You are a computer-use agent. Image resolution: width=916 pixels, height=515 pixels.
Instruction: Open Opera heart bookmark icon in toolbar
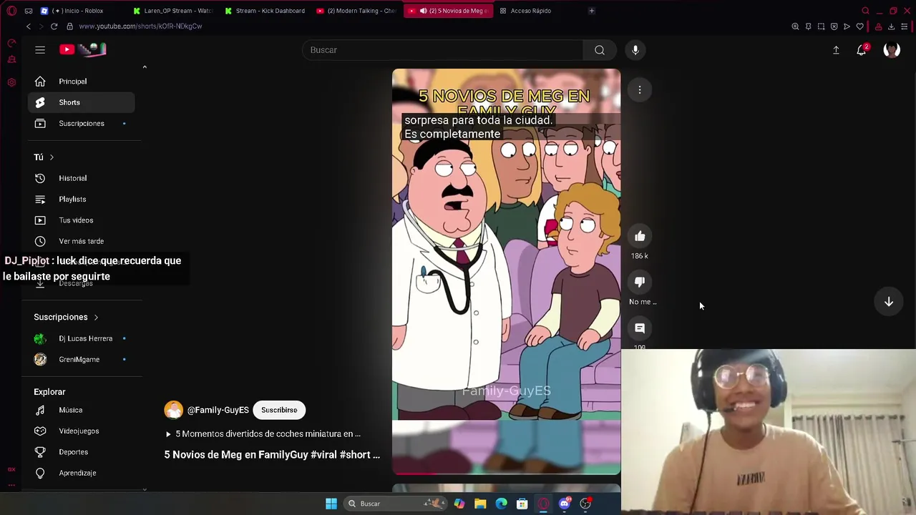[x=859, y=26]
